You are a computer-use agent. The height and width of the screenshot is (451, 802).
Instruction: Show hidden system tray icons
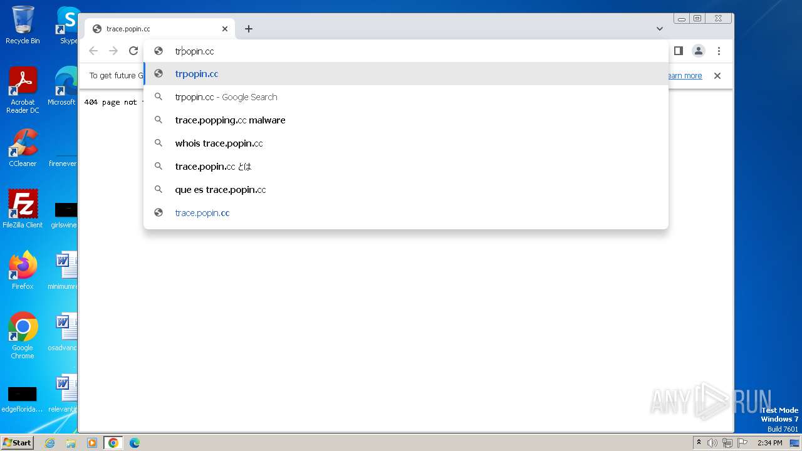[x=699, y=443]
